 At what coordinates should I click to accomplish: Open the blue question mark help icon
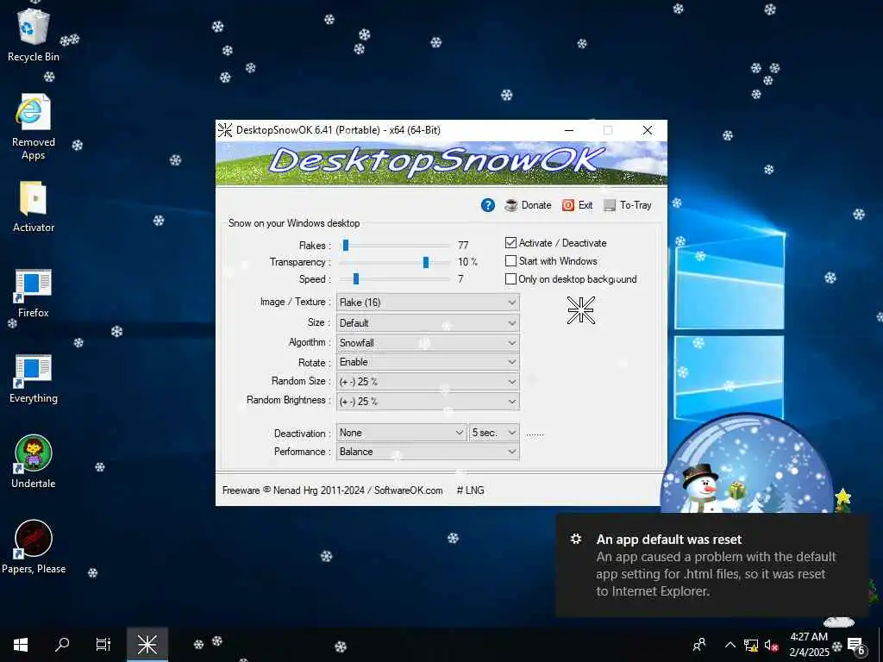(488, 205)
